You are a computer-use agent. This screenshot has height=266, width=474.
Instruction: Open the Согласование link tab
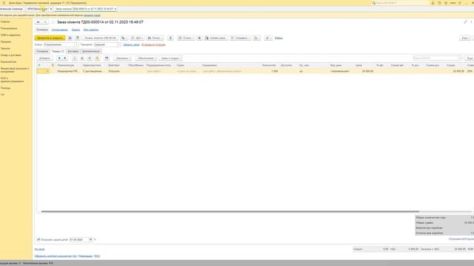59,30
